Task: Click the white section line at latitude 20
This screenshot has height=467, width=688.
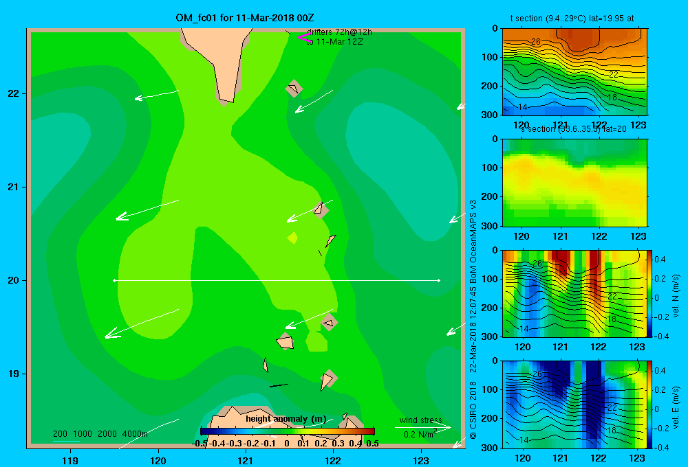Action: tap(277, 280)
